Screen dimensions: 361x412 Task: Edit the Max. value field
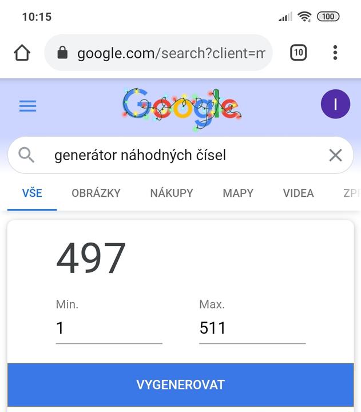(x=252, y=328)
